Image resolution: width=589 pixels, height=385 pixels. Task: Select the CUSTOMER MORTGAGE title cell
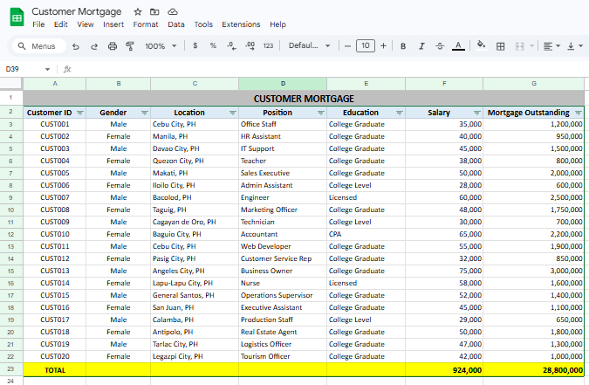pyautogui.click(x=304, y=99)
